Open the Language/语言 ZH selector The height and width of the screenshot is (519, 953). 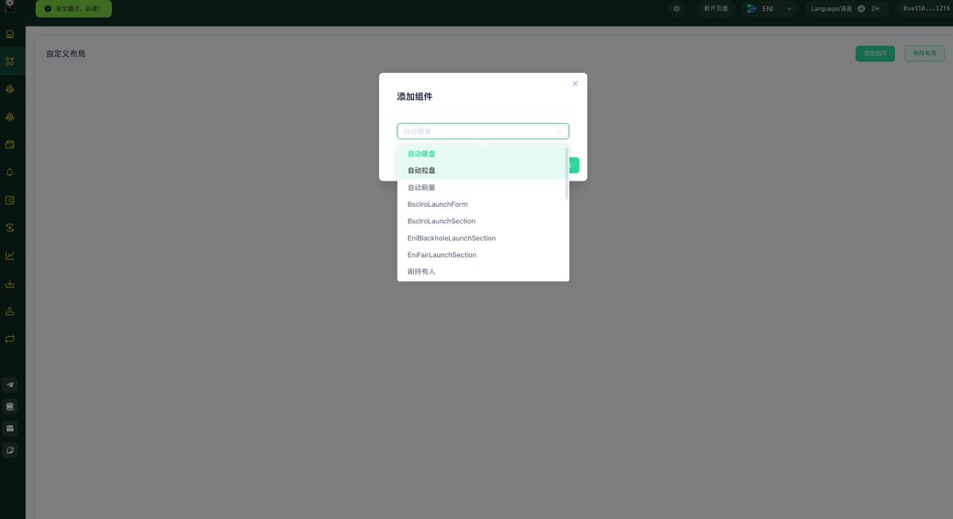(846, 9)
